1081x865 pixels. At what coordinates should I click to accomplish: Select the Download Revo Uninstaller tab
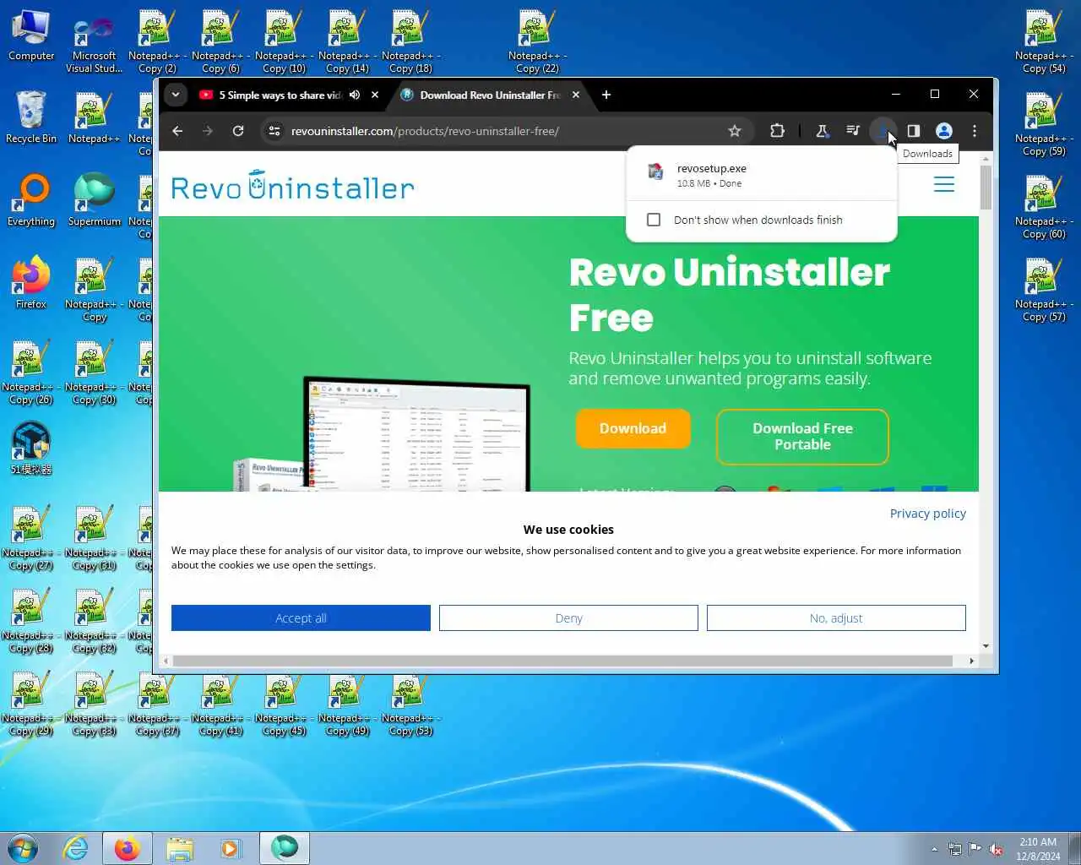490,95
